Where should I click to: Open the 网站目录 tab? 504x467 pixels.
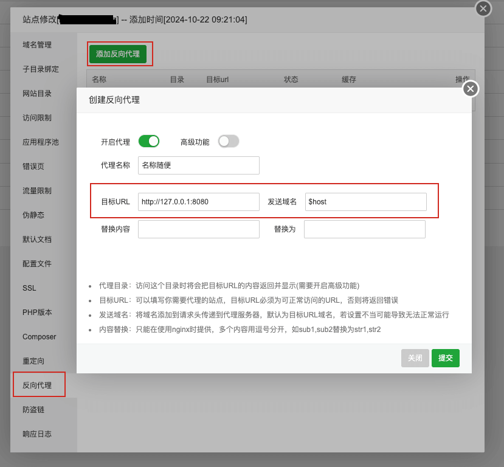point(37,94)
